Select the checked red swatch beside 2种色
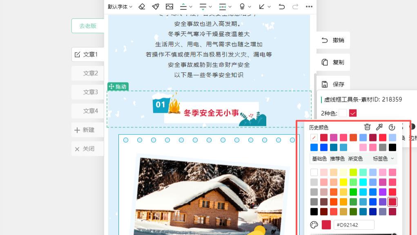Image resolution: width=417 pixels, height=235 pixels. (353, 113)
